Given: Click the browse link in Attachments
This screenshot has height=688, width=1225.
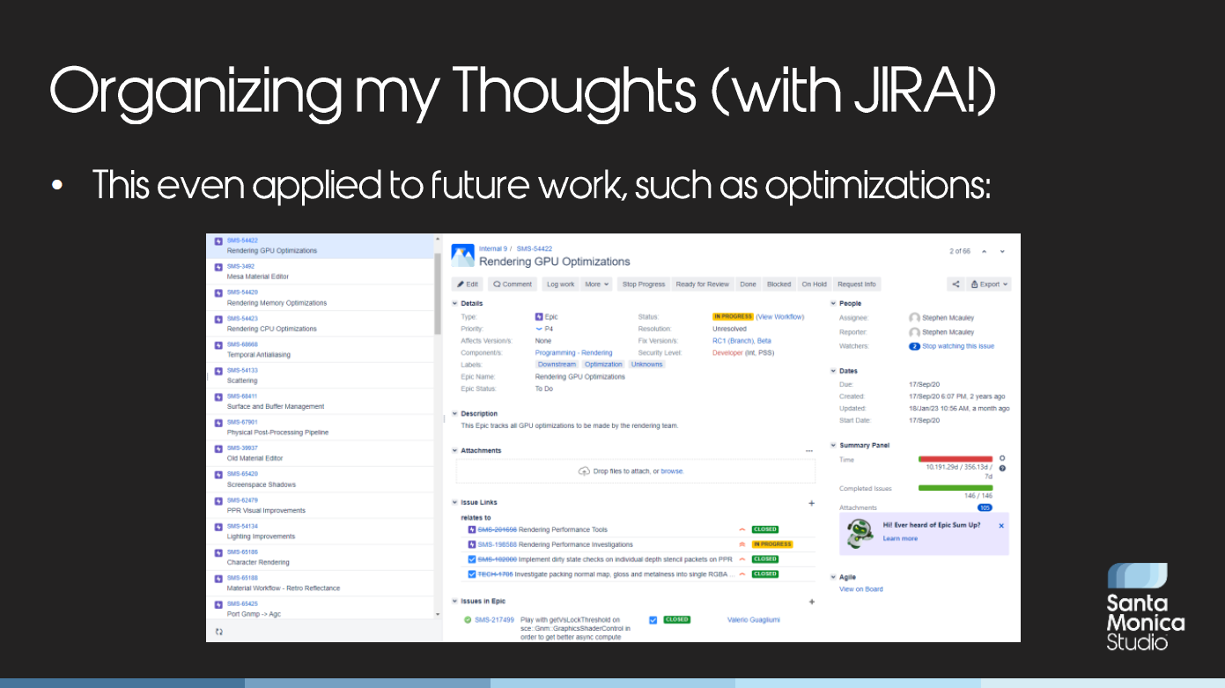Looking at the screenshot, I should tap(672, 471).
